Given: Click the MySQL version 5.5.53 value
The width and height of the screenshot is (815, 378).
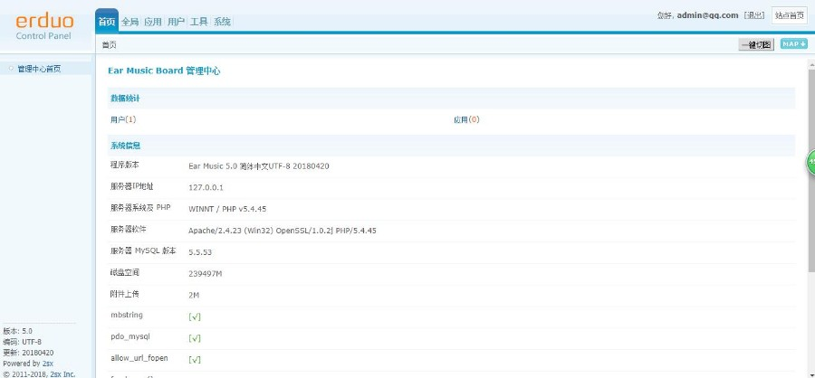Looking at the screenshot, I should pyautogui.click(x=200, y=252).
